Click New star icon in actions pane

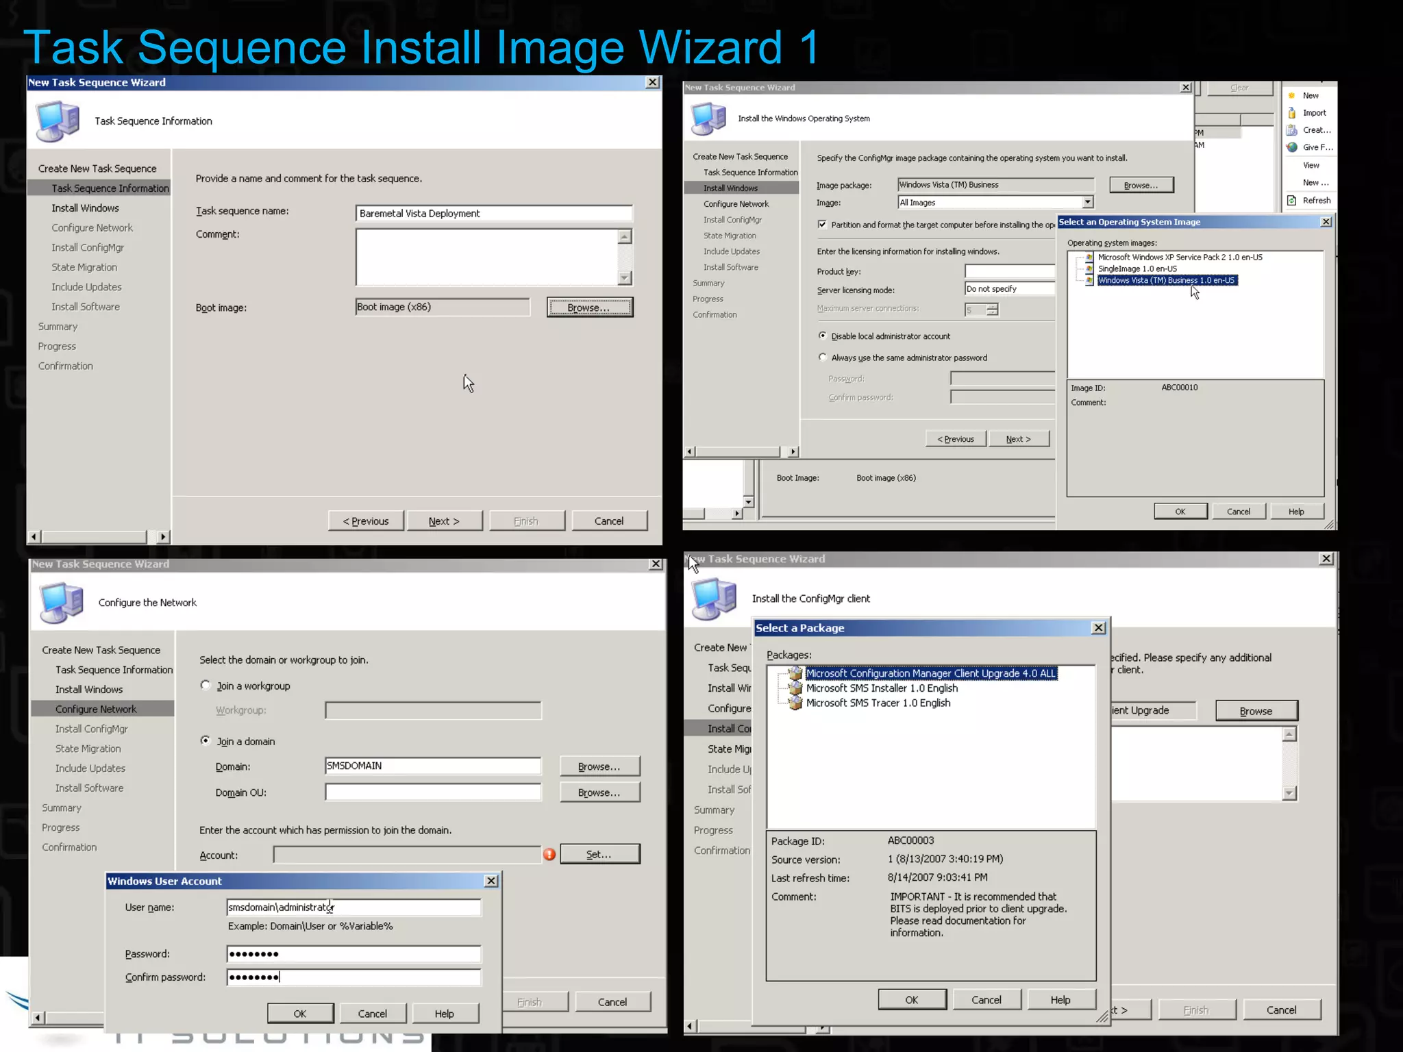click(1291, 95)
